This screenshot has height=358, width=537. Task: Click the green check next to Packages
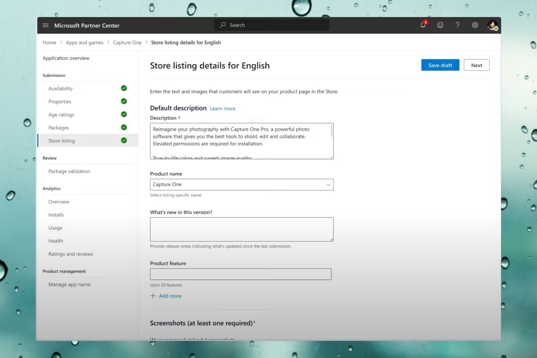pos(124,127)
